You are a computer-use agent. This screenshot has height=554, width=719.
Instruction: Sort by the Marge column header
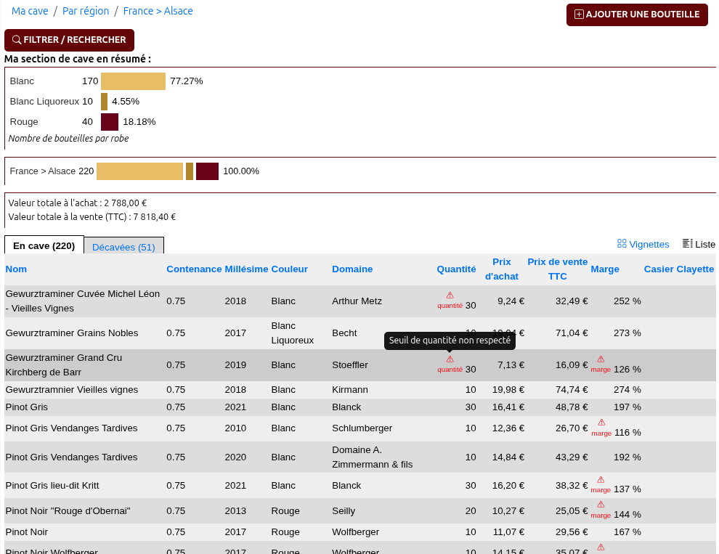click(605, 269)
